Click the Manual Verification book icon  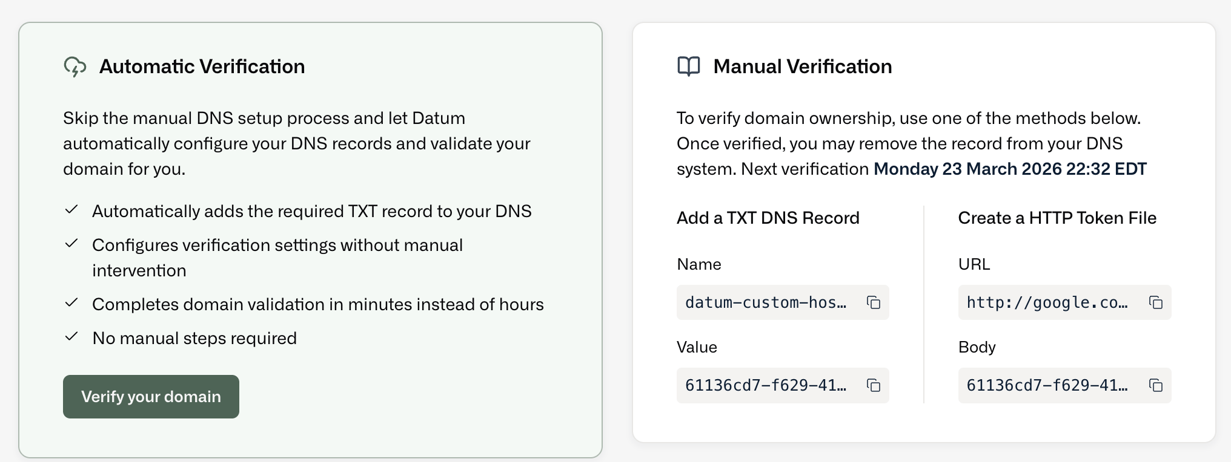[x=689, y=67]
